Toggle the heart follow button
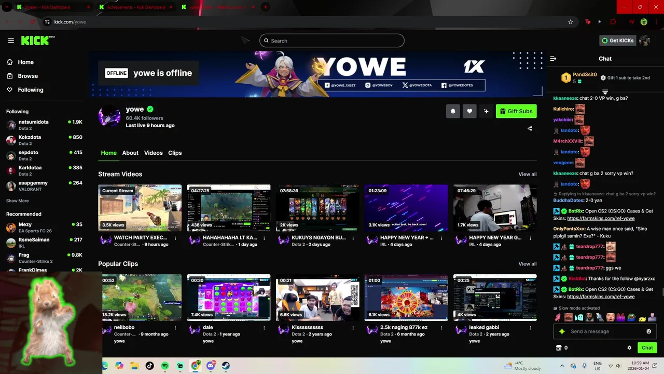The image size is (664, 374). (469, 111)
